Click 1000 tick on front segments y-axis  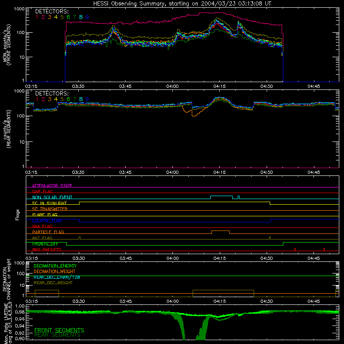click(19, 9)
